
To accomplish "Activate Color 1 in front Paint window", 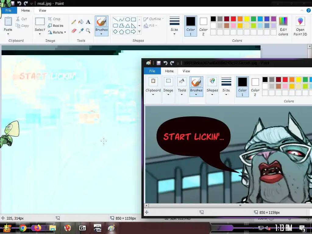I will pyautogui.click(x=242, y=87).
